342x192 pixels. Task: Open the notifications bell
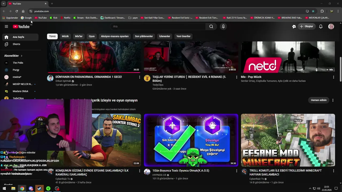coord(321,26)
